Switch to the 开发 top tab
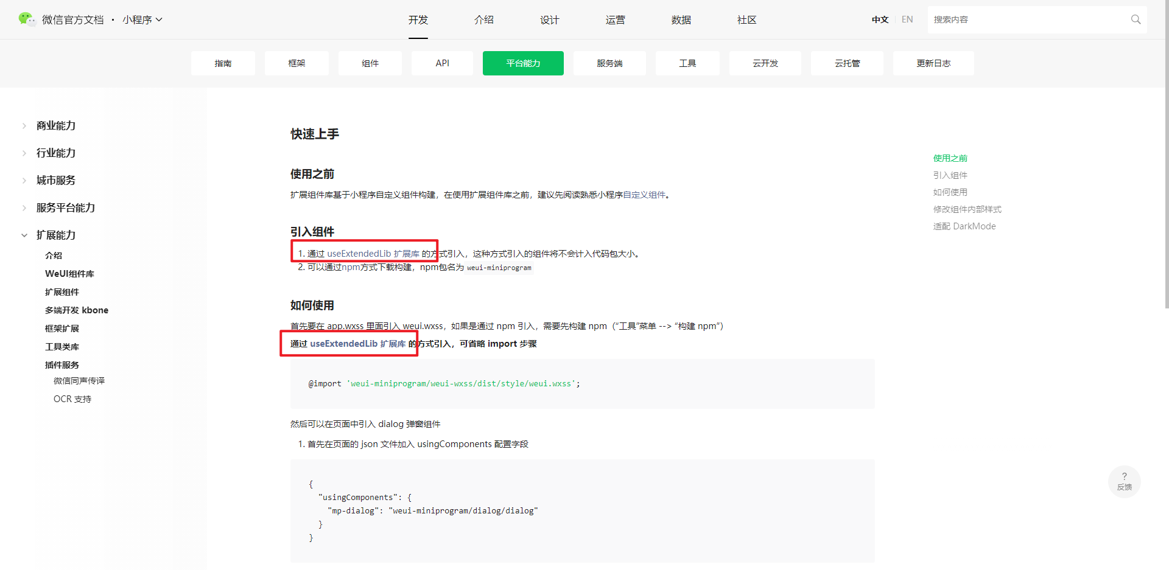 pos(418,20)
